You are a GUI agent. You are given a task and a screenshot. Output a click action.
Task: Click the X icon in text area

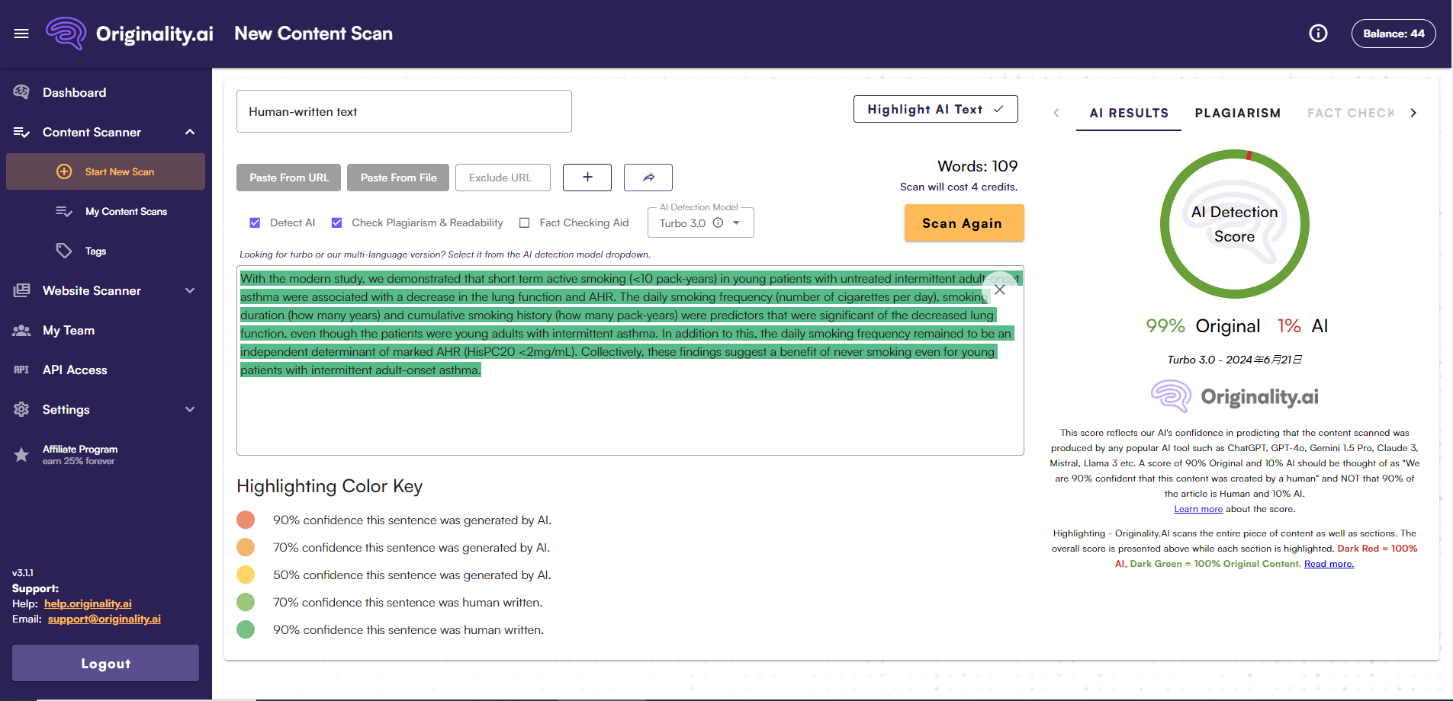[999, 290]
